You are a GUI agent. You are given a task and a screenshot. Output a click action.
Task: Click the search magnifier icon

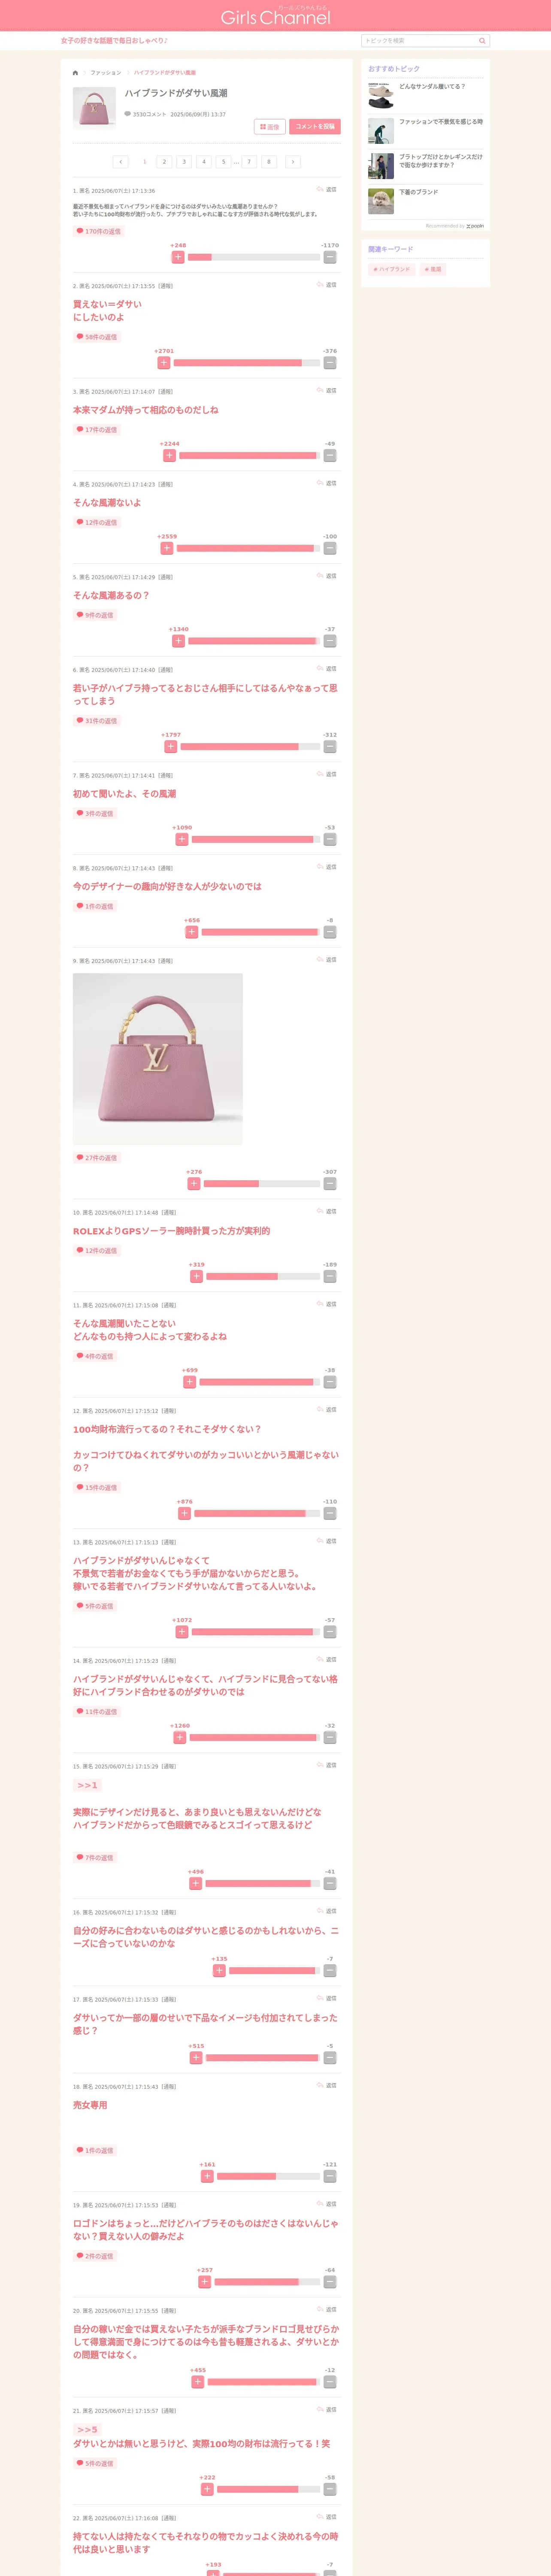point(482,41)
